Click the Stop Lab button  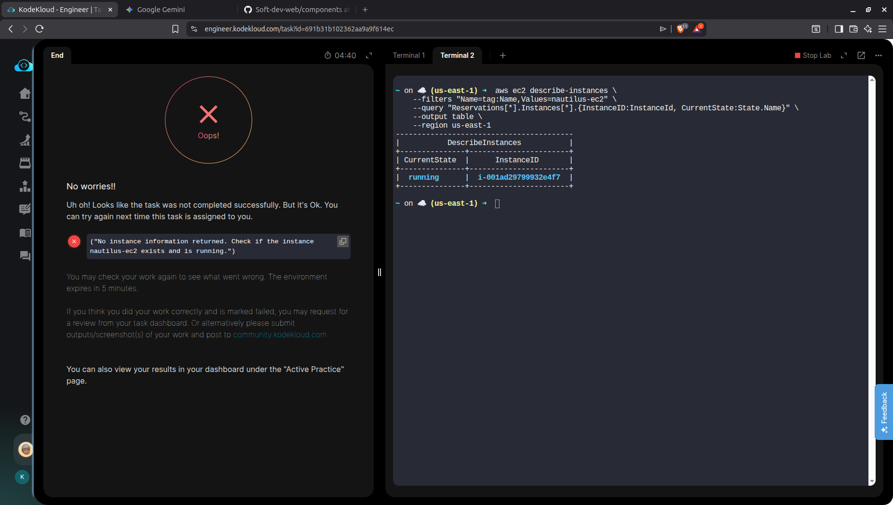[x=813, y=55]
